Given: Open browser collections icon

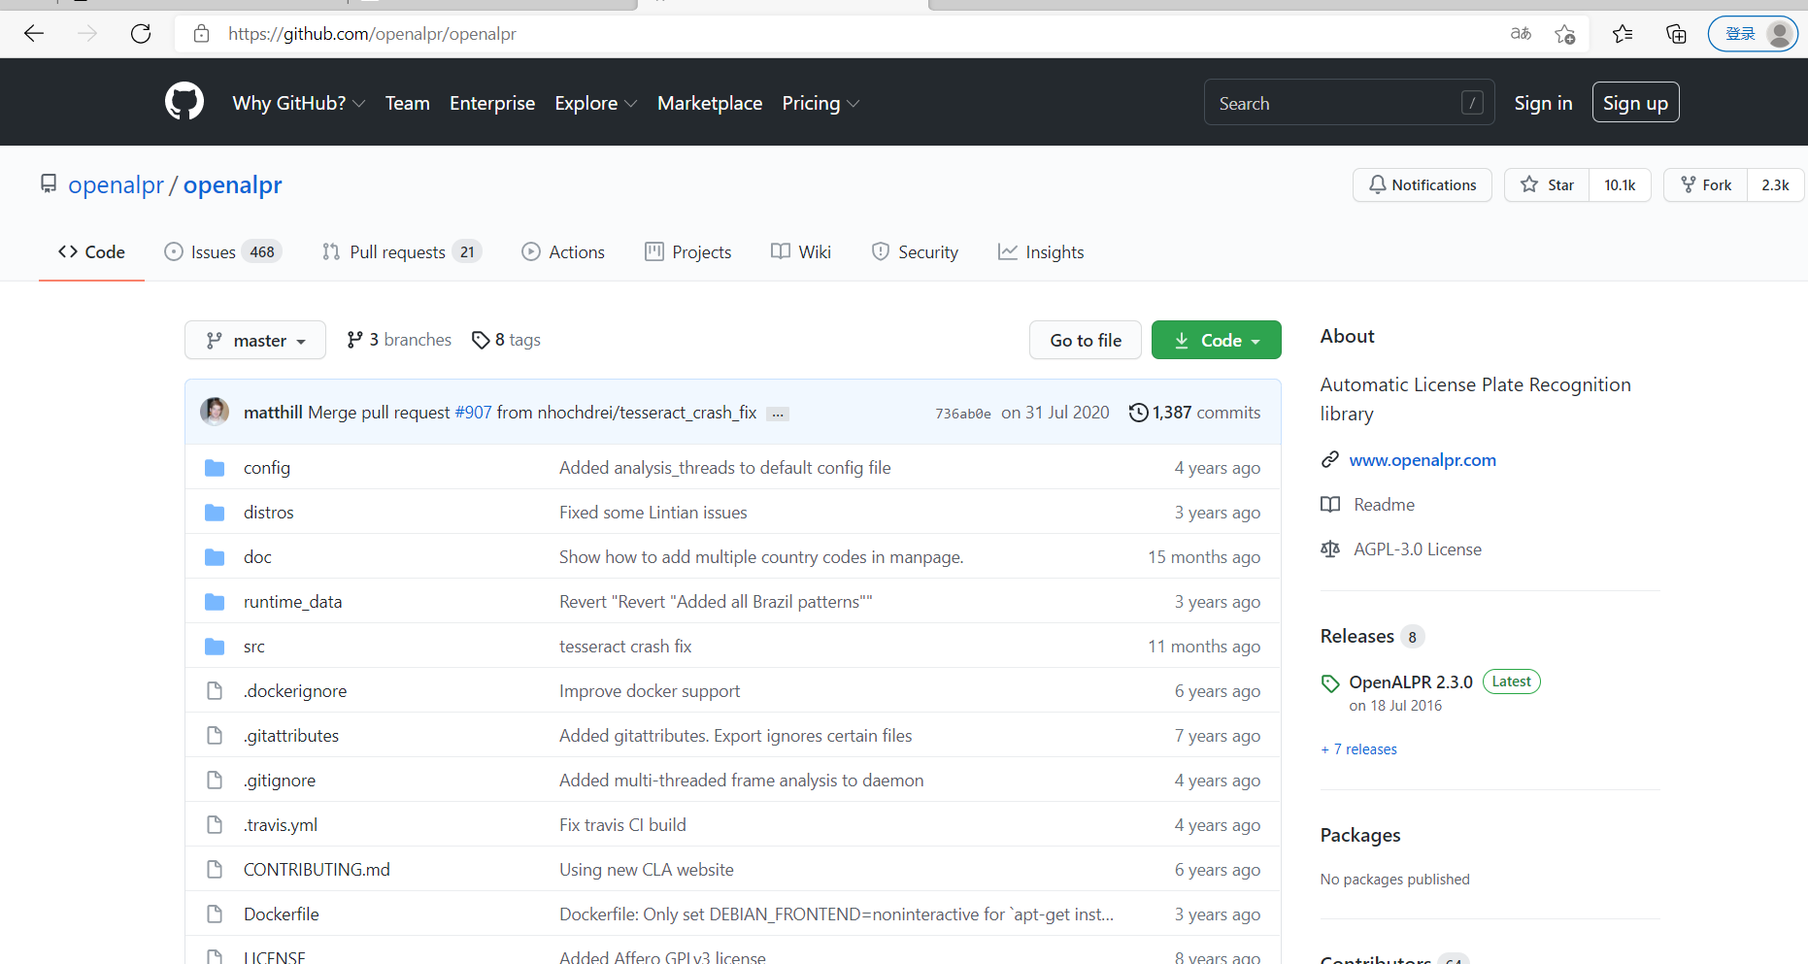Looking at the screenshot, I should coord(1676,34).
